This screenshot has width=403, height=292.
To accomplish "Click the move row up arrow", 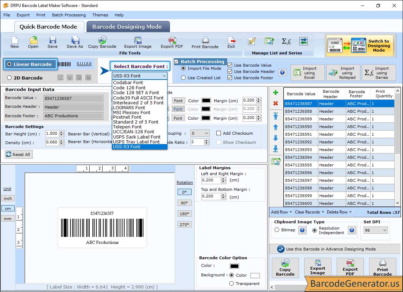I will (276, 127).
